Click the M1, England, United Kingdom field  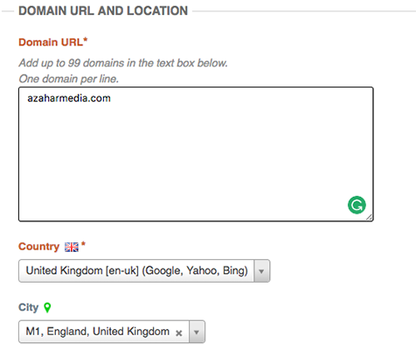point(112,332)
